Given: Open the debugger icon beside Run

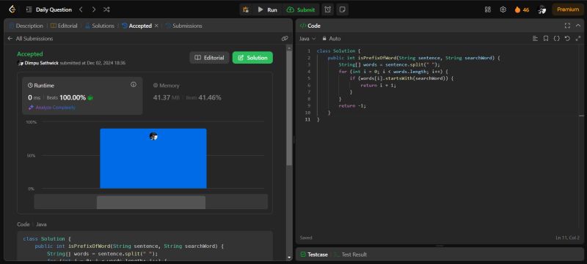Looking at the screenshot, I should pyautogui.click(x=246, y=10).
